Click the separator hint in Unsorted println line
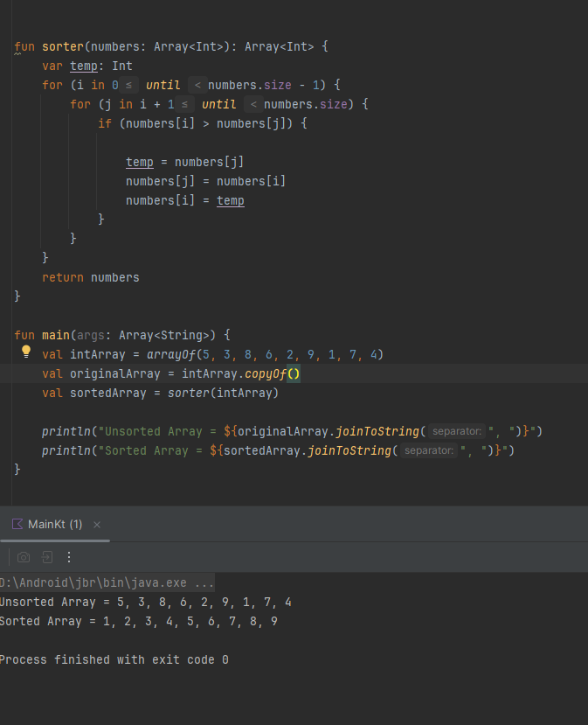Image resolution: width=588 pixels, height=725 pixels. 457,431
